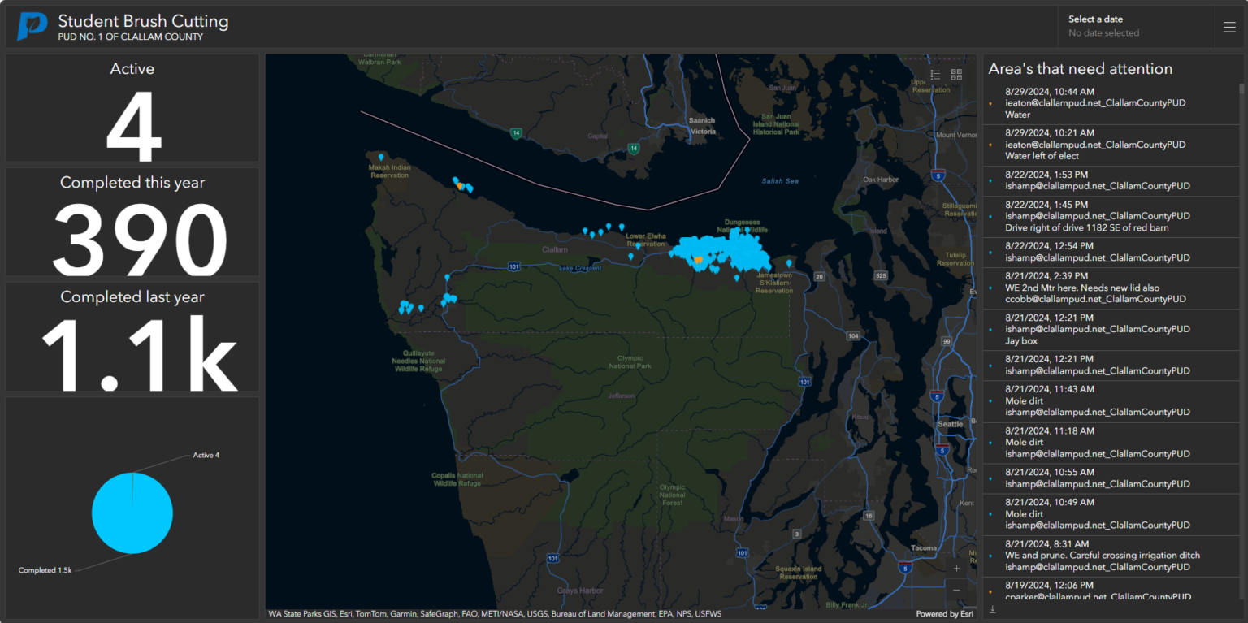
Task: Click a blue marker near Makah Indian Reservation
Action: click(x=379, y=156)
